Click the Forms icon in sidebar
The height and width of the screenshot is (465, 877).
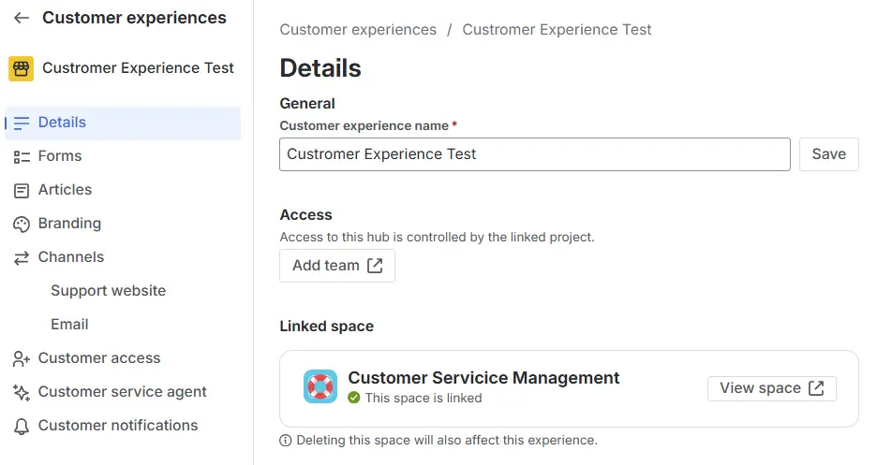point(22,156)
